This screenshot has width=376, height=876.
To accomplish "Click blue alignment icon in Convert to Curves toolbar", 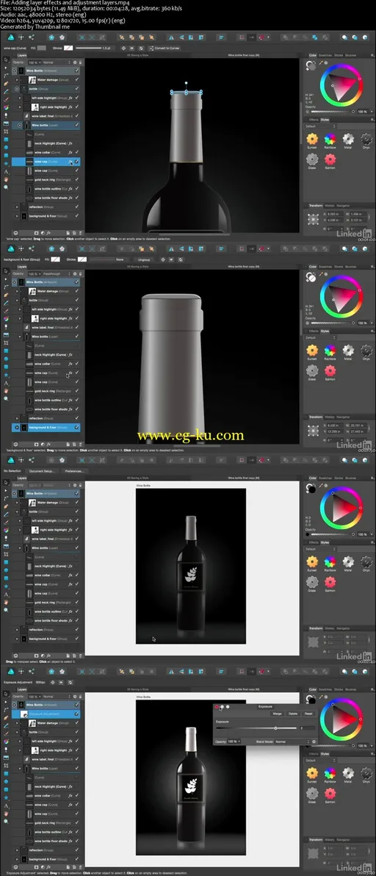I will pos(222,37).
